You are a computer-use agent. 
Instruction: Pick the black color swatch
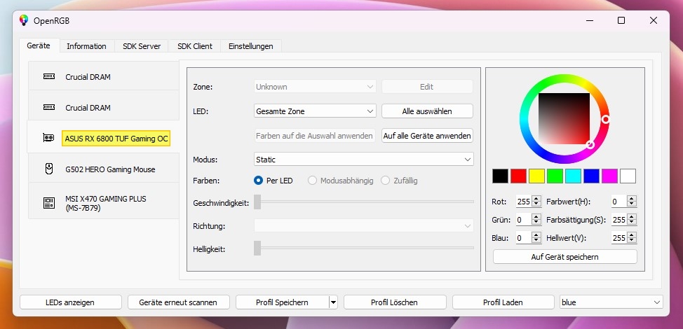tap(500, 176)
